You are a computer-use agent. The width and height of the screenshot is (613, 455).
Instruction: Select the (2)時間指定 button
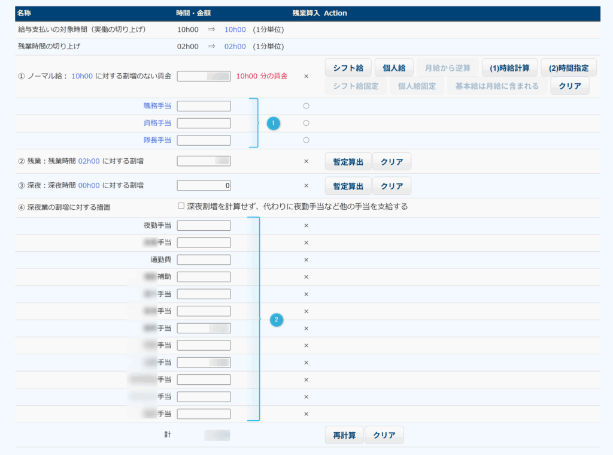tap(564, 68)
